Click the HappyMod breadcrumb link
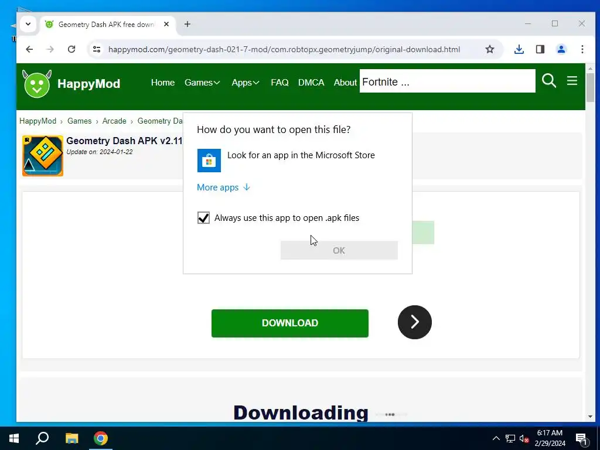Viewport: 600px width, 450px height. click(38, 121)
